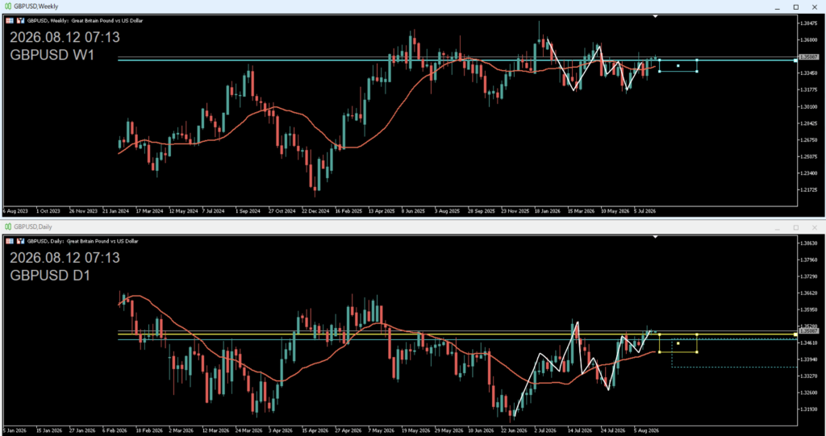This screenshot has width=826, height=436.
Task: Select the yellow rectangle's center handle on Daily chart
Action: click(678, 343)
